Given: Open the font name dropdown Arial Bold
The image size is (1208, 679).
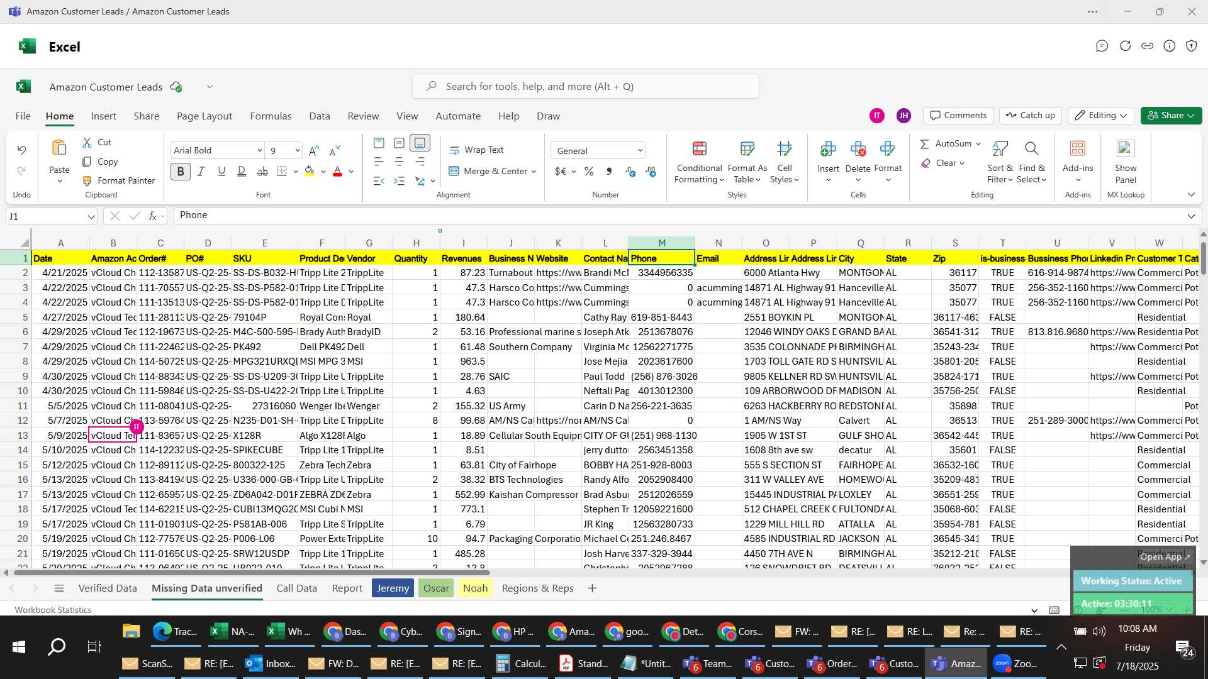Looking at the screenshot, I should pos(259,151).
